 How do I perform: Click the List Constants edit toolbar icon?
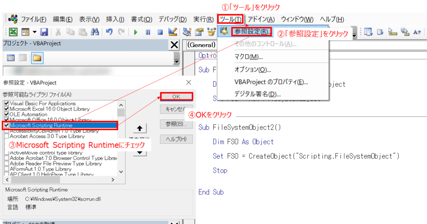point(380,32)
